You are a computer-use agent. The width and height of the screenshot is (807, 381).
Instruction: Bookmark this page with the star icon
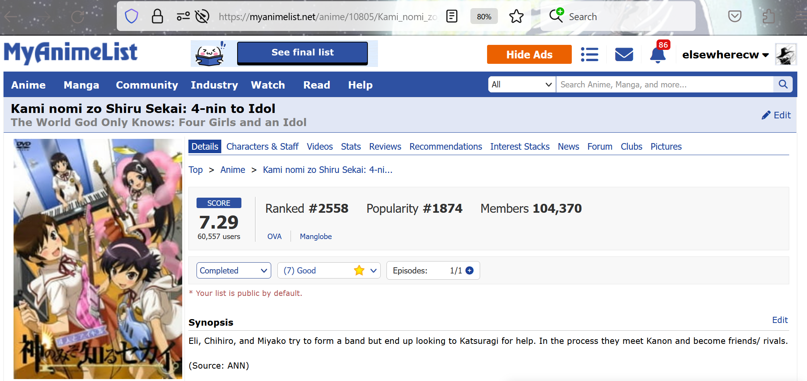[x=516, y=17]
